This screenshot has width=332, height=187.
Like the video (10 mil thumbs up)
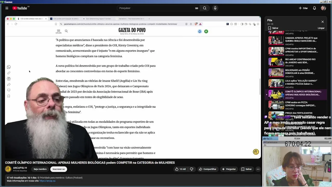click(x=181, y=169)
